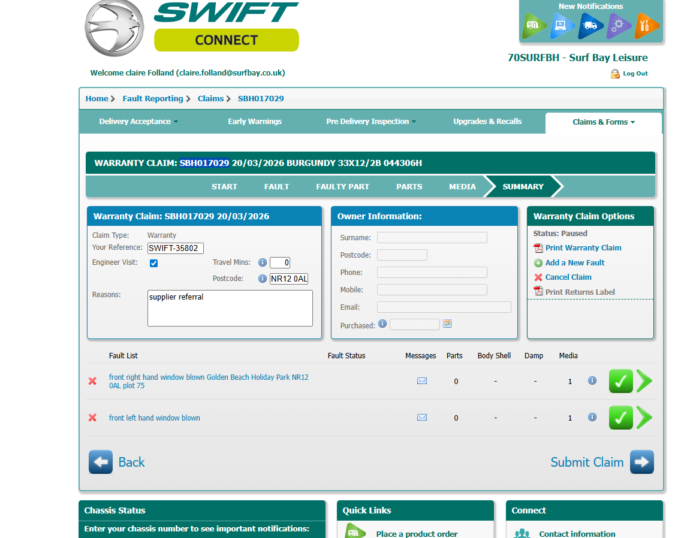Click the Travel Mins input field
Screen dimensions: 681x538
coord(280,262)
